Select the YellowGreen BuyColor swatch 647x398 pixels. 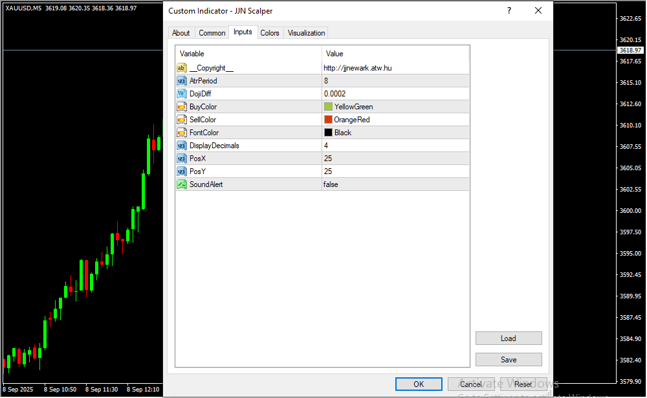point(328,107)
